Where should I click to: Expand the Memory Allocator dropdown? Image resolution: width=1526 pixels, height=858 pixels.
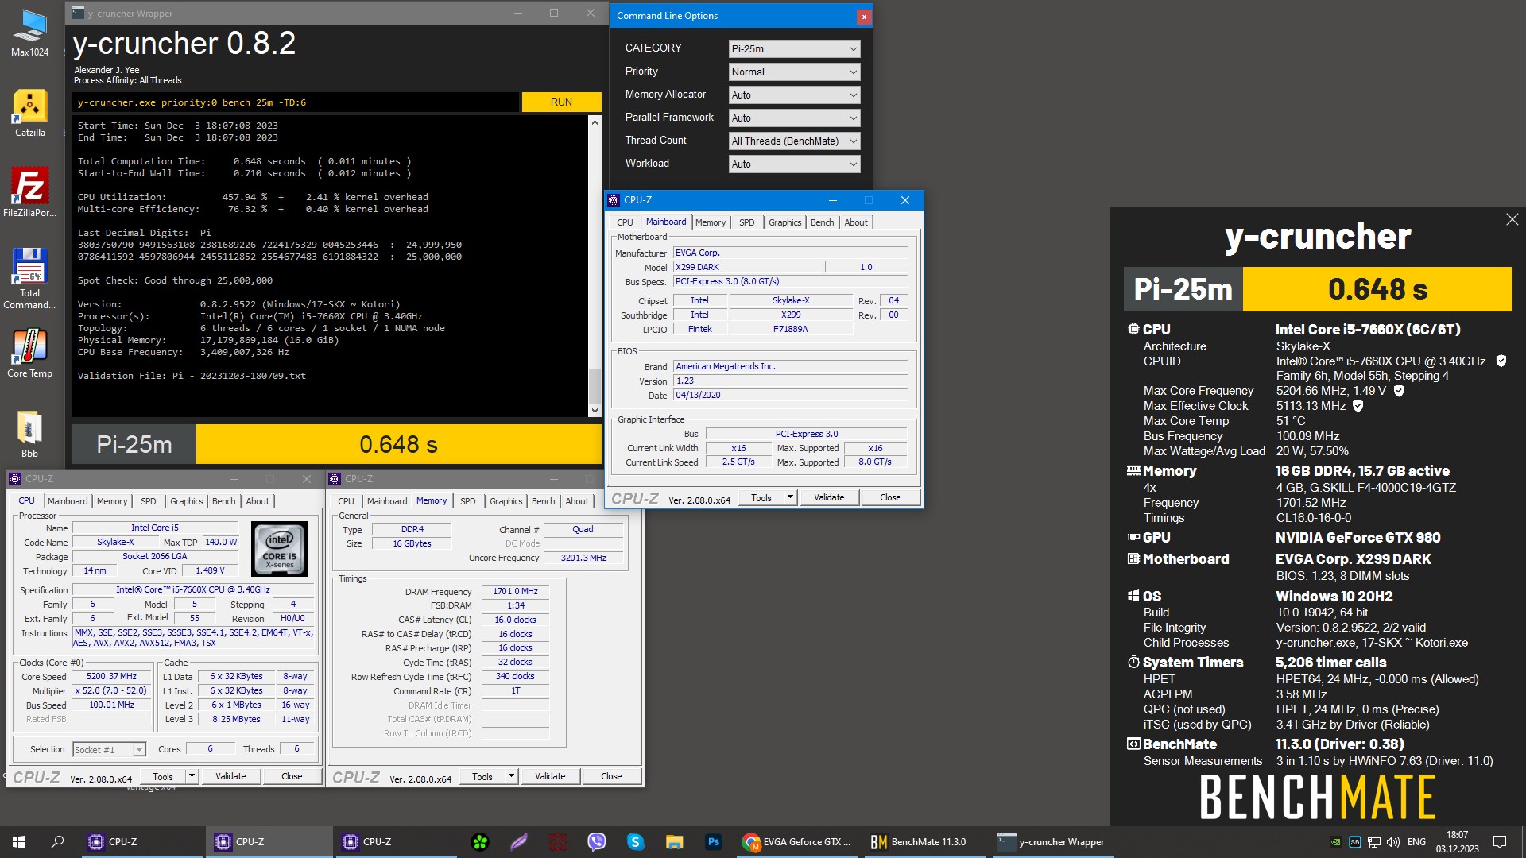click(794, 95)
